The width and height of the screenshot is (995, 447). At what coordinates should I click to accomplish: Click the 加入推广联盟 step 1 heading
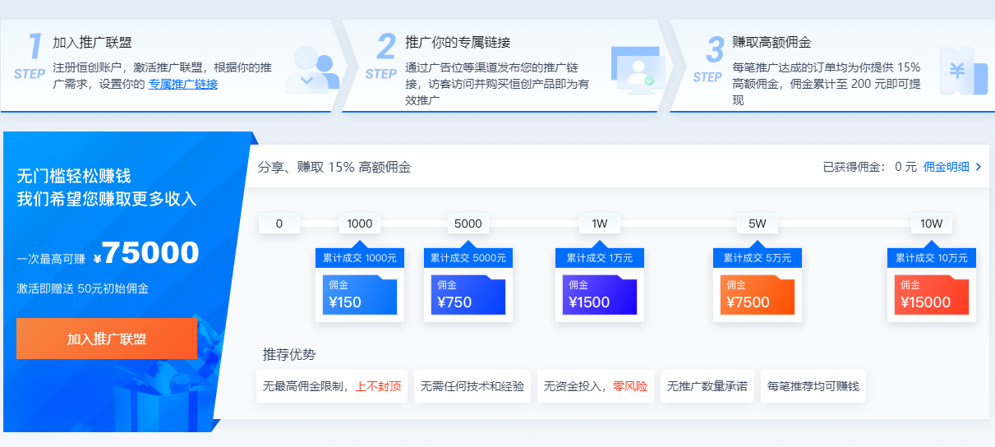[x=92, y=43]
